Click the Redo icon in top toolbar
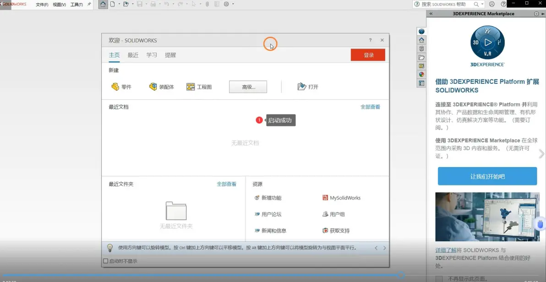 point(180,4)
